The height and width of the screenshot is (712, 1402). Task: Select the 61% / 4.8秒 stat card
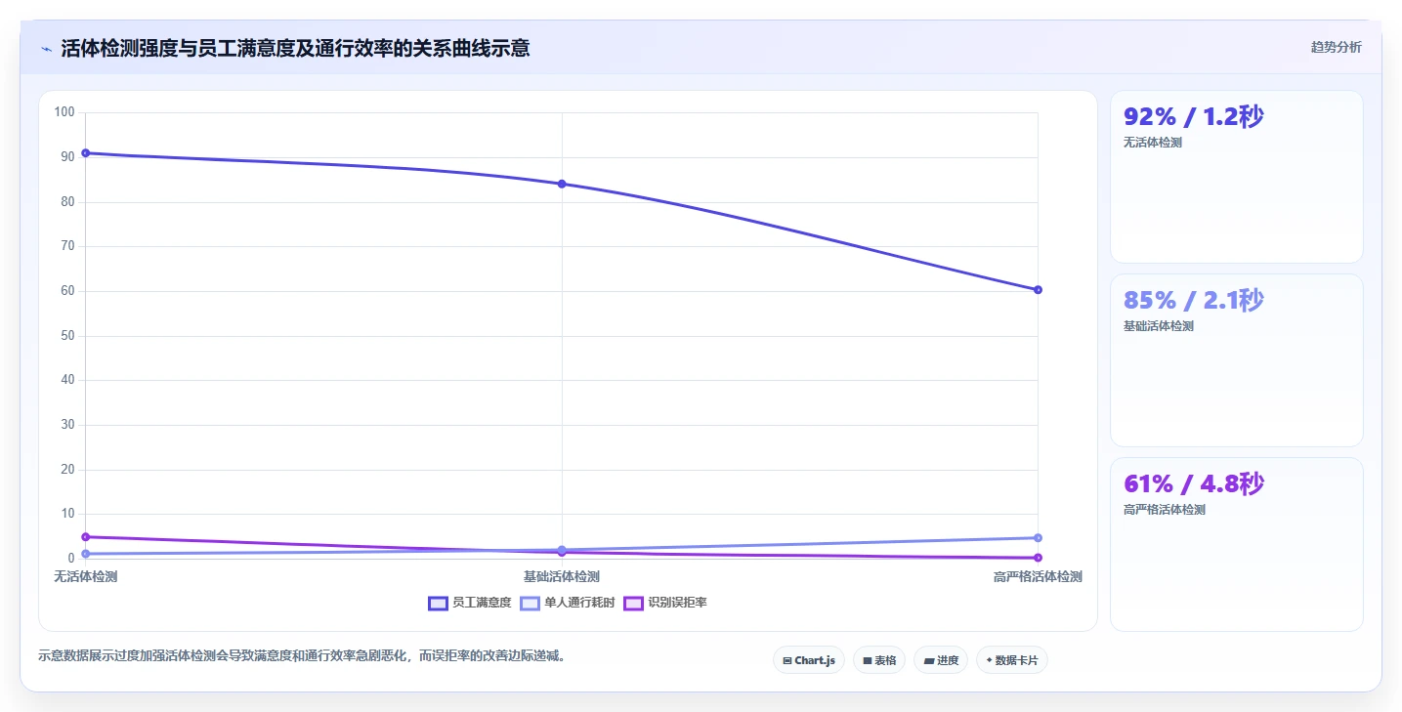pyautogui.click(x=1236, y=545)
